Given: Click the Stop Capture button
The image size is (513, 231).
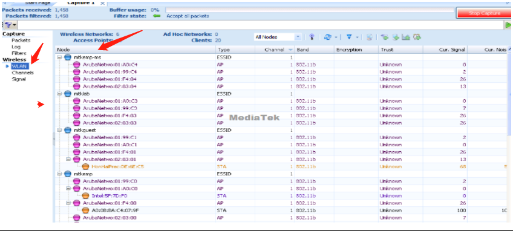Looking at the screenshot, I should coord(484,13).
